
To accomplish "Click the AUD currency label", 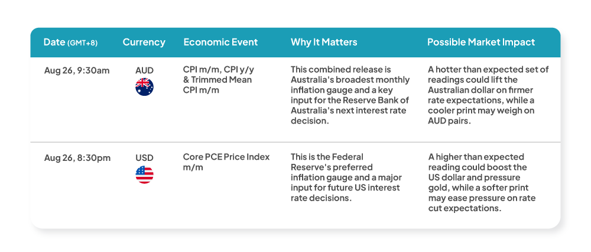I will pos(144,70).
